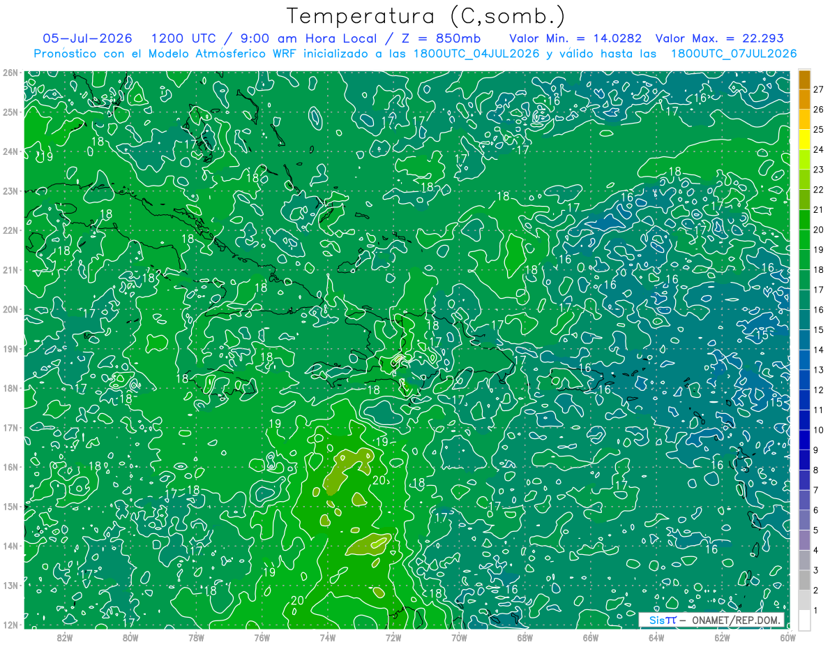Image resolution: width=837 pixels, height=647 pixels.
Task: Click the "26N" latitude axis label
Action: [10, 72]
